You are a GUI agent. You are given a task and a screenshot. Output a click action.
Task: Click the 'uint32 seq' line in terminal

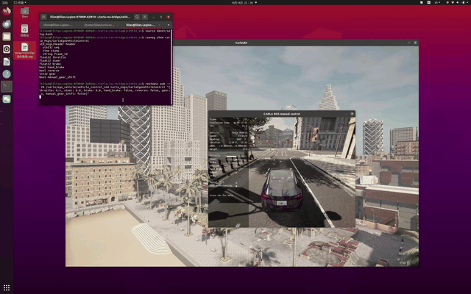click(51, 47)
